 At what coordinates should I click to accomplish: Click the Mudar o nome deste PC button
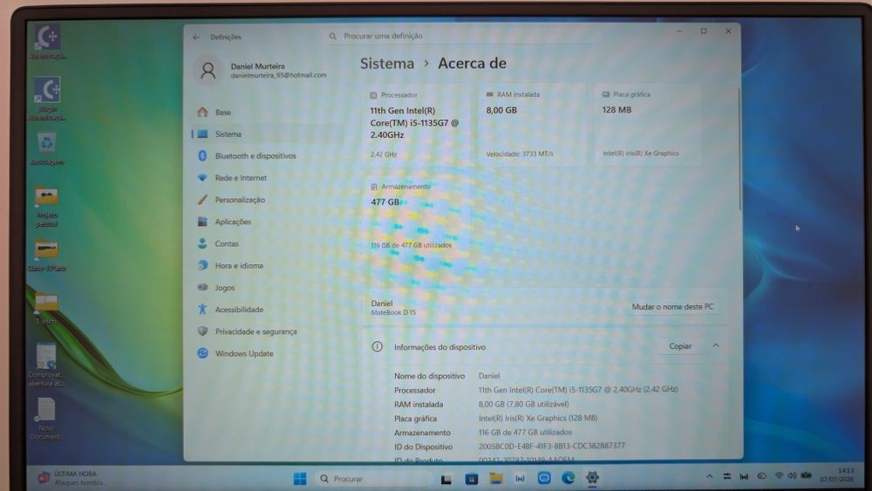point(671,306)
